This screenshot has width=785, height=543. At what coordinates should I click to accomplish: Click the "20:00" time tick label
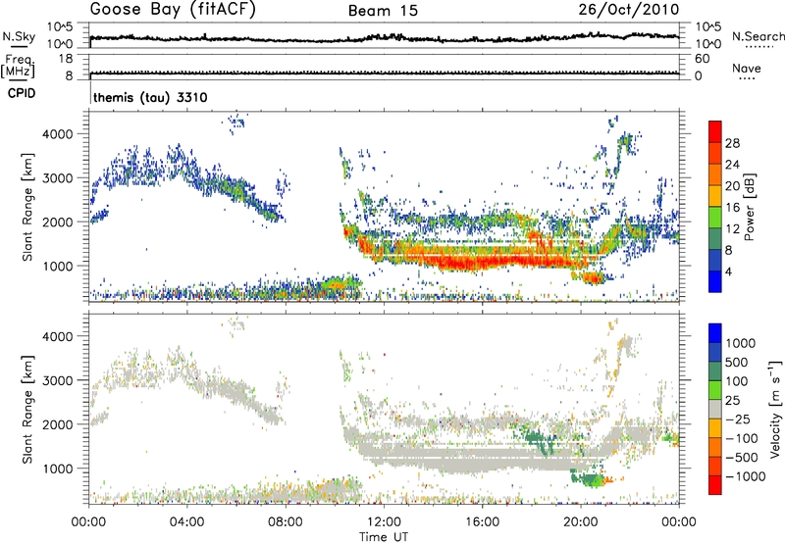[x=580, y=522]
